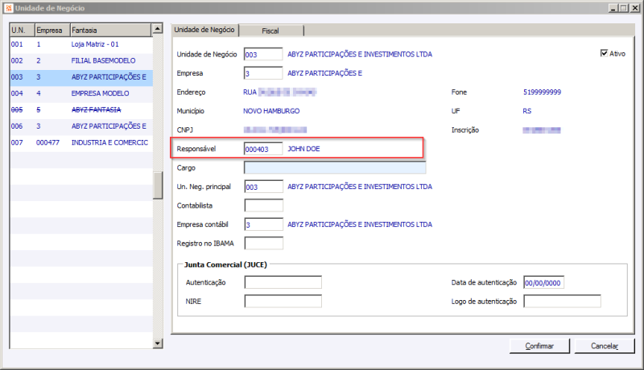
Task: Click the Unidade de Negócio code field
Action: [263, 54]
